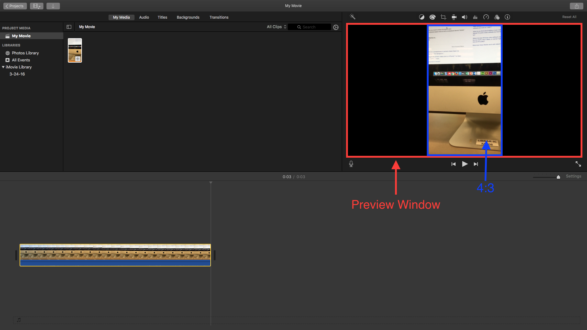This screenshot has width=587, height=330.
Task: Collapse the iMovie Library disclosure triangle
Action: click(3, 67)
